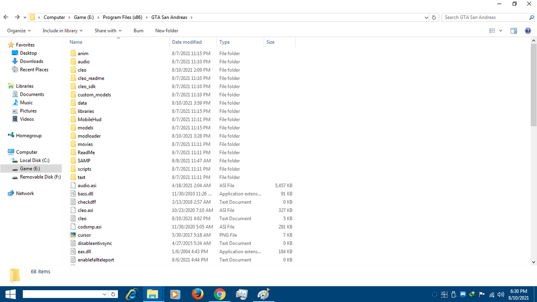The width and height of the screenshot is (537, 302).
Task: Switch to Paint on the taskbar
Action: pyautogui.click(x=263, y=294)
